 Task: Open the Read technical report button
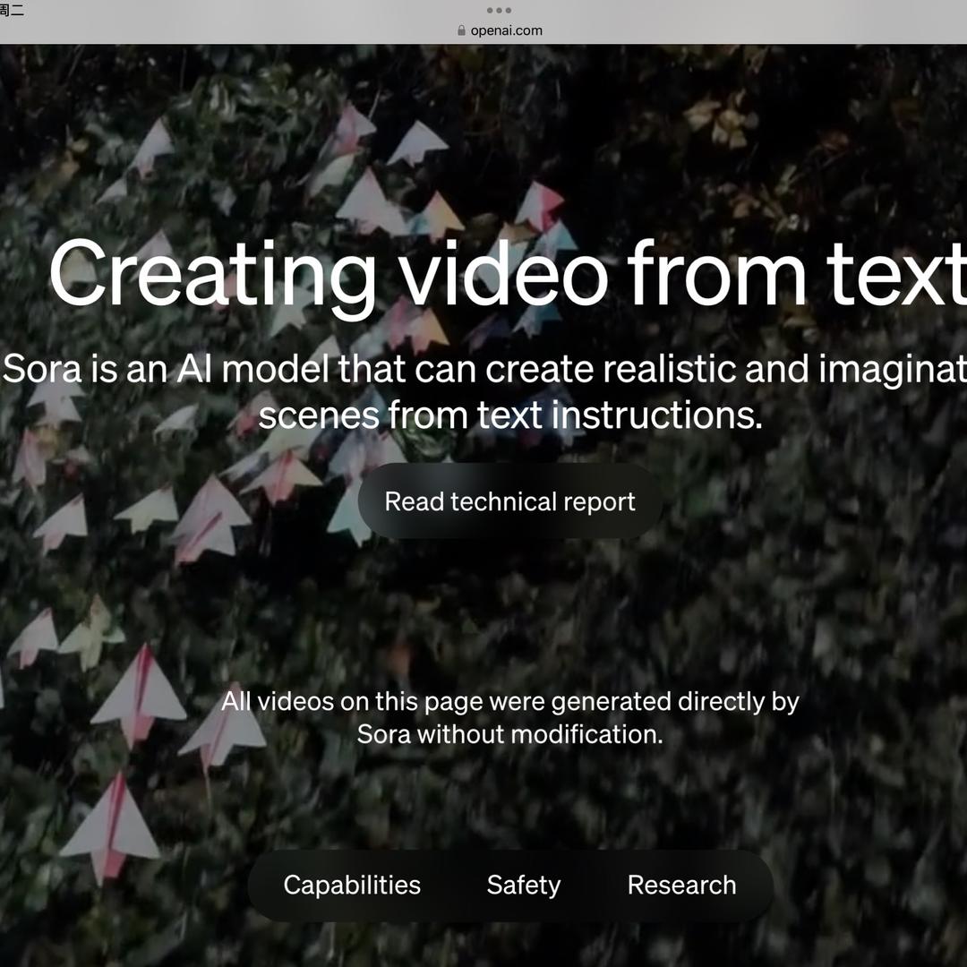tap(509, 501)
